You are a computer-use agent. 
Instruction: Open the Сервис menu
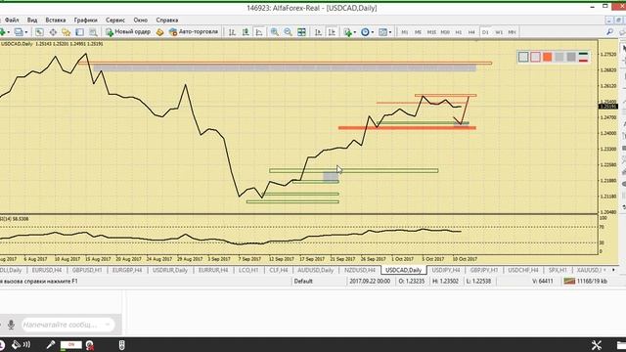(115, 20)
